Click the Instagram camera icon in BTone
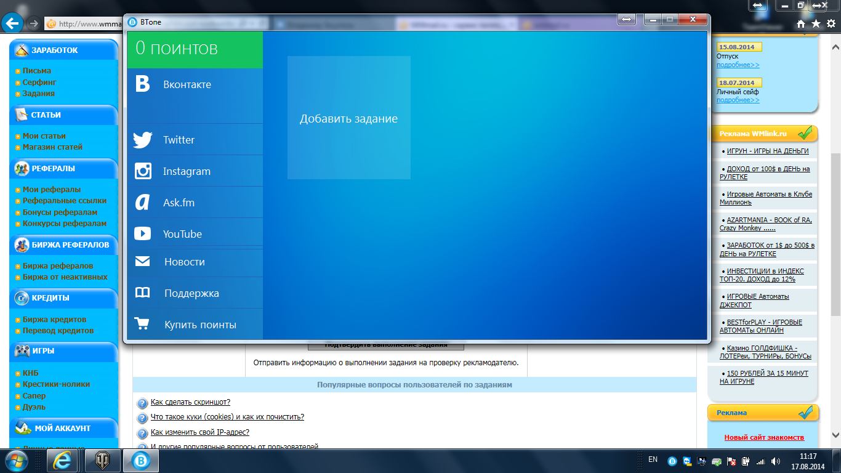Image resolution: width=841 pixels, height=473 pixels. click(143, 171)
